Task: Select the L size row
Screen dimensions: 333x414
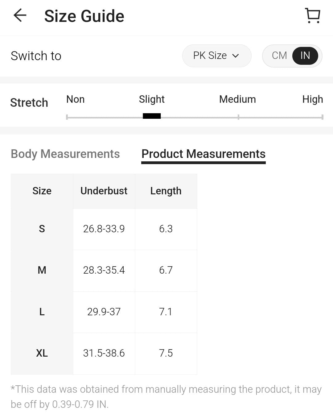Action: pos(42,312)
